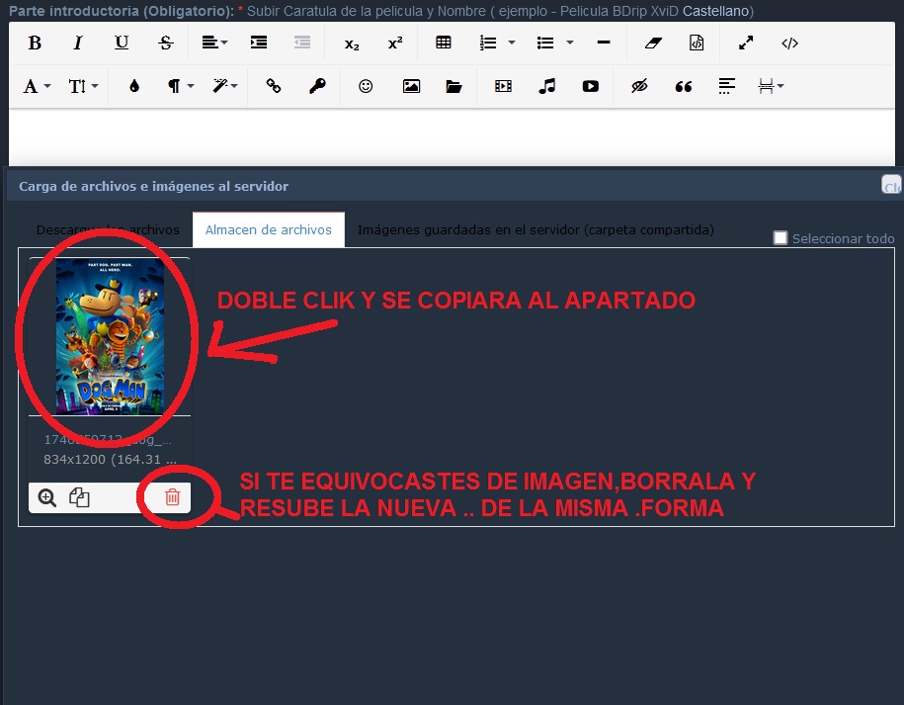Insert hidden text (crossed eye)
The width and height of the screenshot is (904, 705).
click(x=639, y=87)
